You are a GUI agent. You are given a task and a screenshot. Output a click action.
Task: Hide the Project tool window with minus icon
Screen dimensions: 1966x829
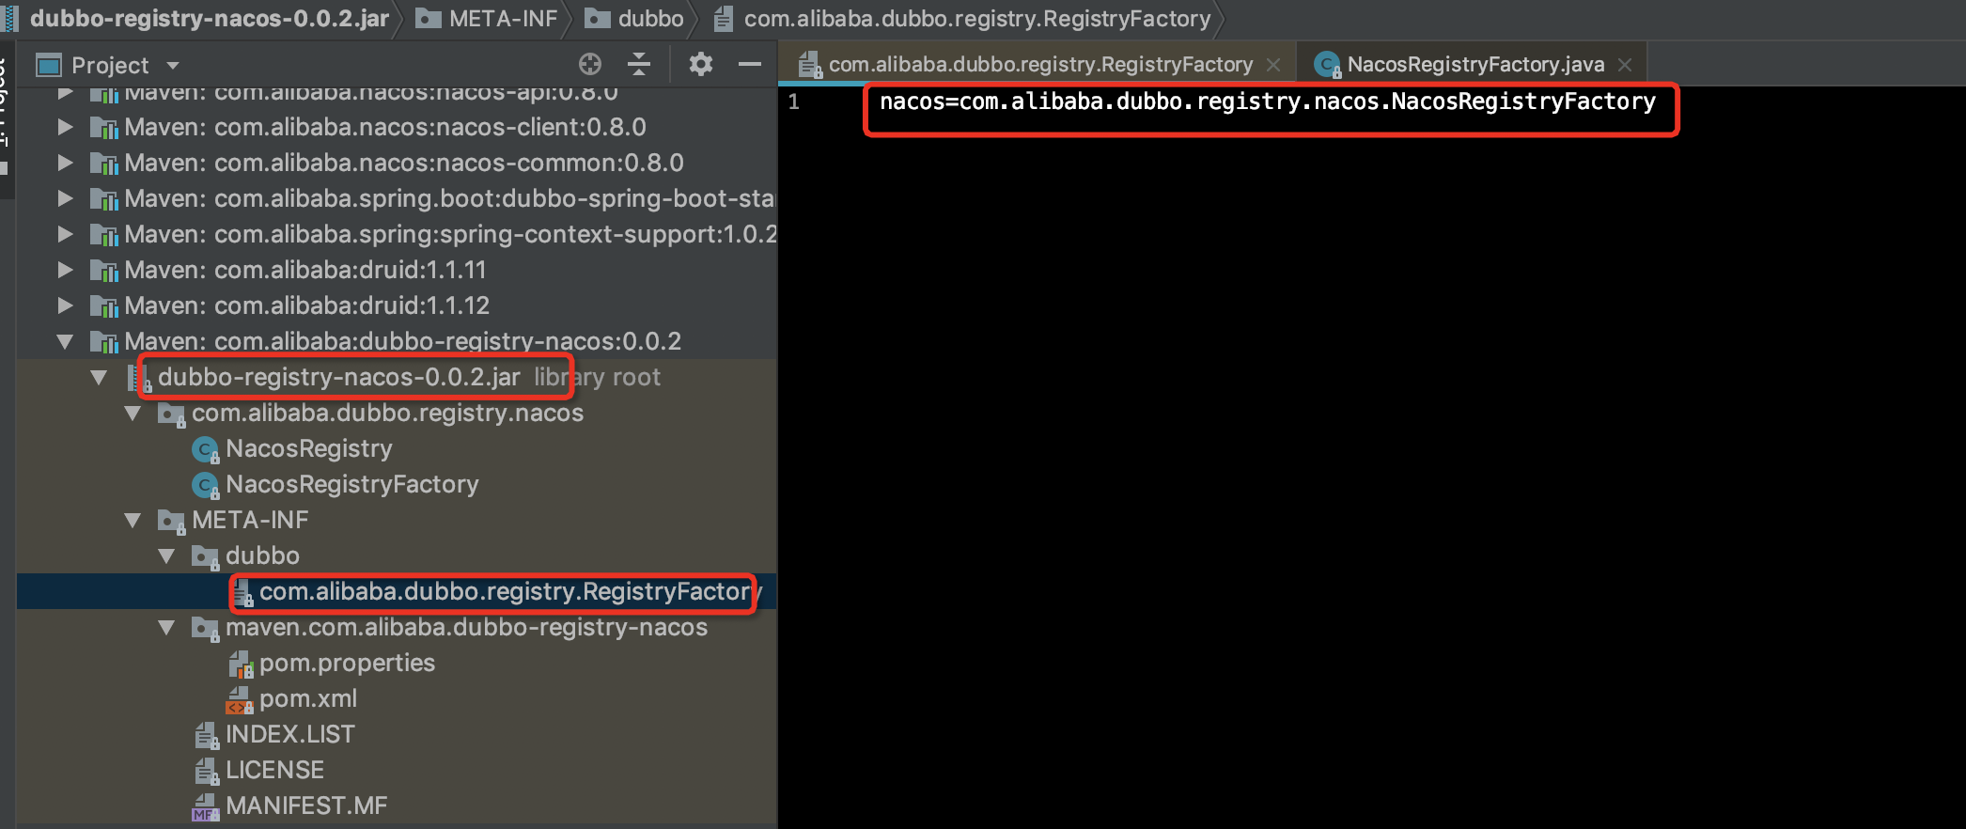tap(750, 64)
